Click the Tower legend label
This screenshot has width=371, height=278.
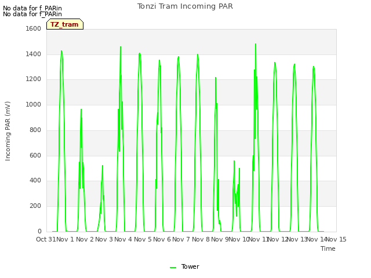[x=190, y=266]
